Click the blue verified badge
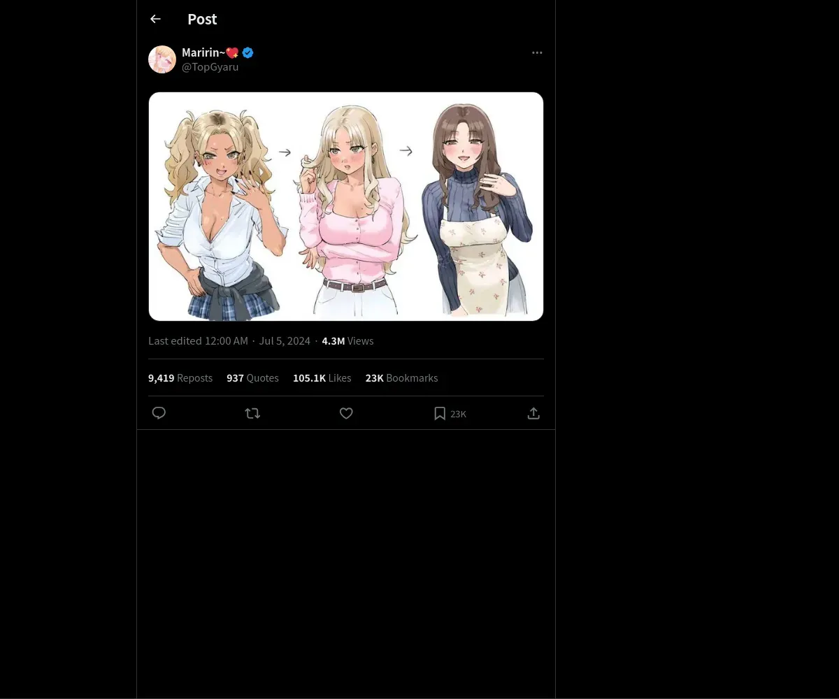839x699 pixels. [248, 52]
